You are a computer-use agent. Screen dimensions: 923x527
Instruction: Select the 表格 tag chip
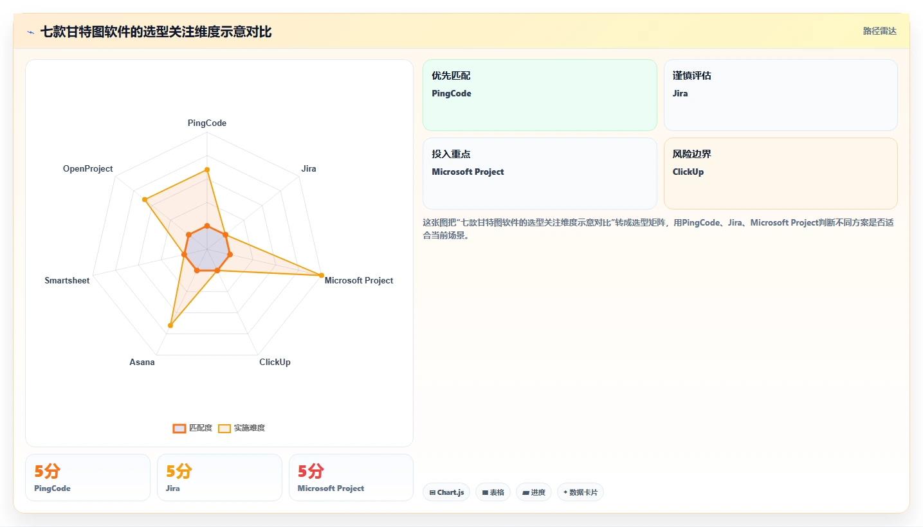[x=493, y=492]
